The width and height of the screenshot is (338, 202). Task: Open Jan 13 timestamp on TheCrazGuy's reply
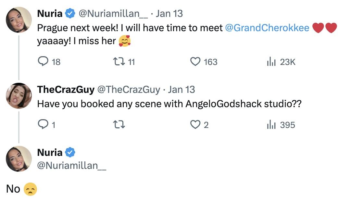click(182, 90)
